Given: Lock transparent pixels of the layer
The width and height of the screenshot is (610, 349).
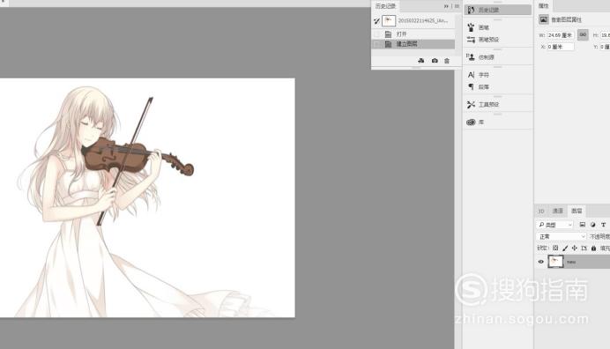Looking at the screenshot, I should pyautogui.click(x=555, y=248).
